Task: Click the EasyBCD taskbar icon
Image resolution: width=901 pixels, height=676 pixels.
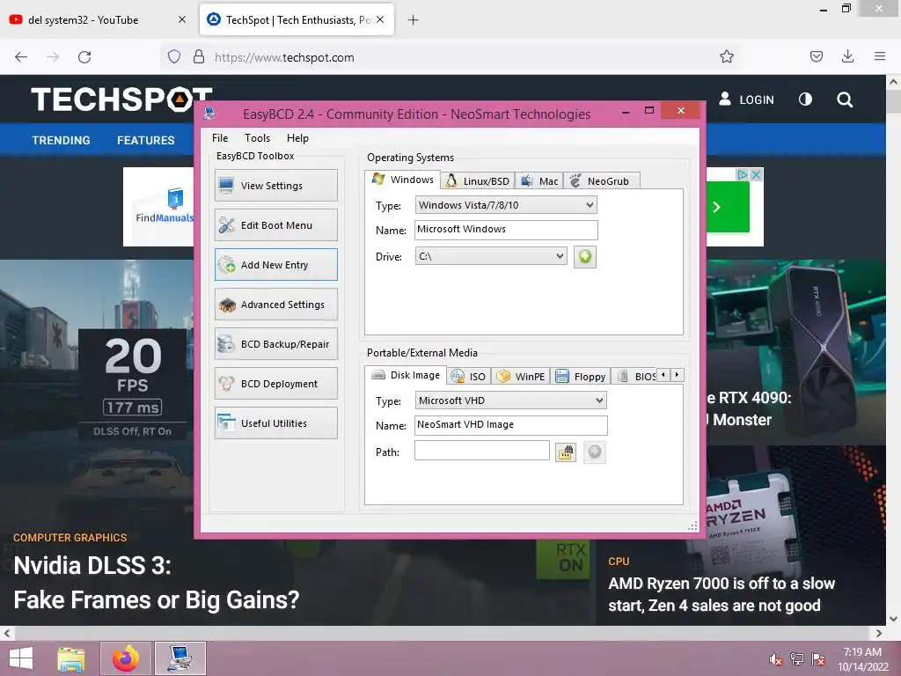Action: tap(179, 658)
